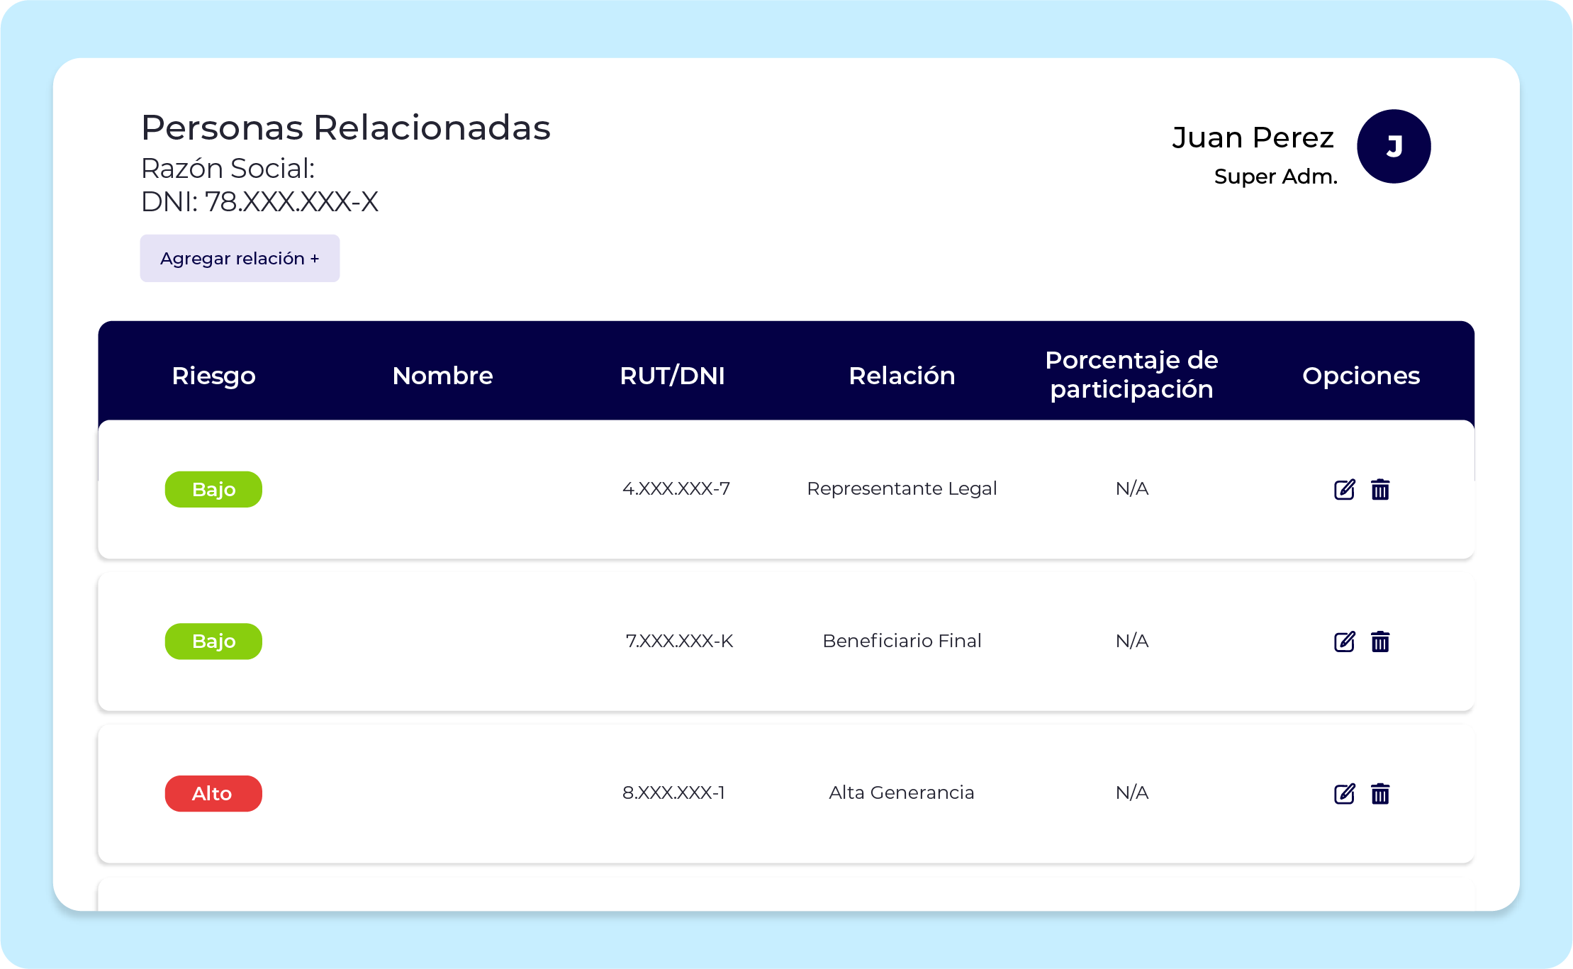Image resolution: width=1573 pixels, height=969 pixels.
Task: Click trash icon for Beneficiario Final row
Action: (x=1379, y=642)
